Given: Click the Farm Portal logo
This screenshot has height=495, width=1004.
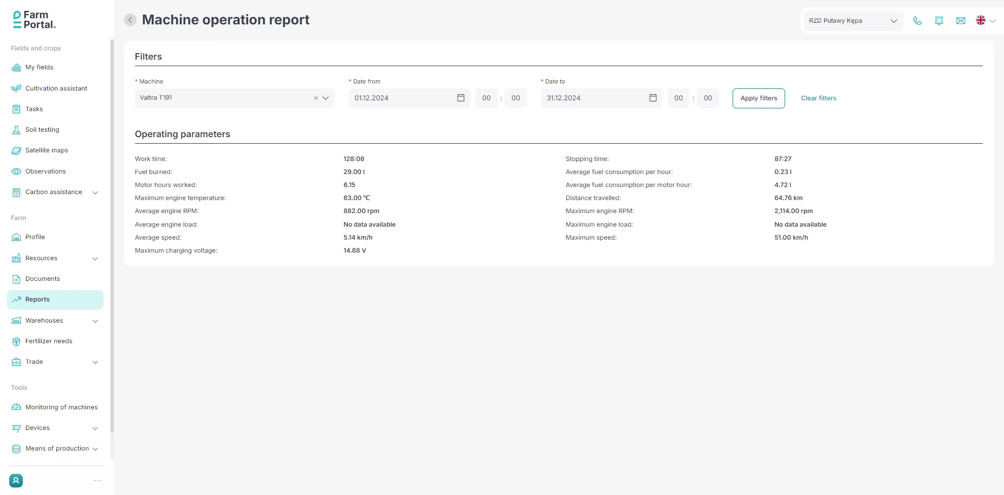Looking at the screenshot, I should coord(34,20).
